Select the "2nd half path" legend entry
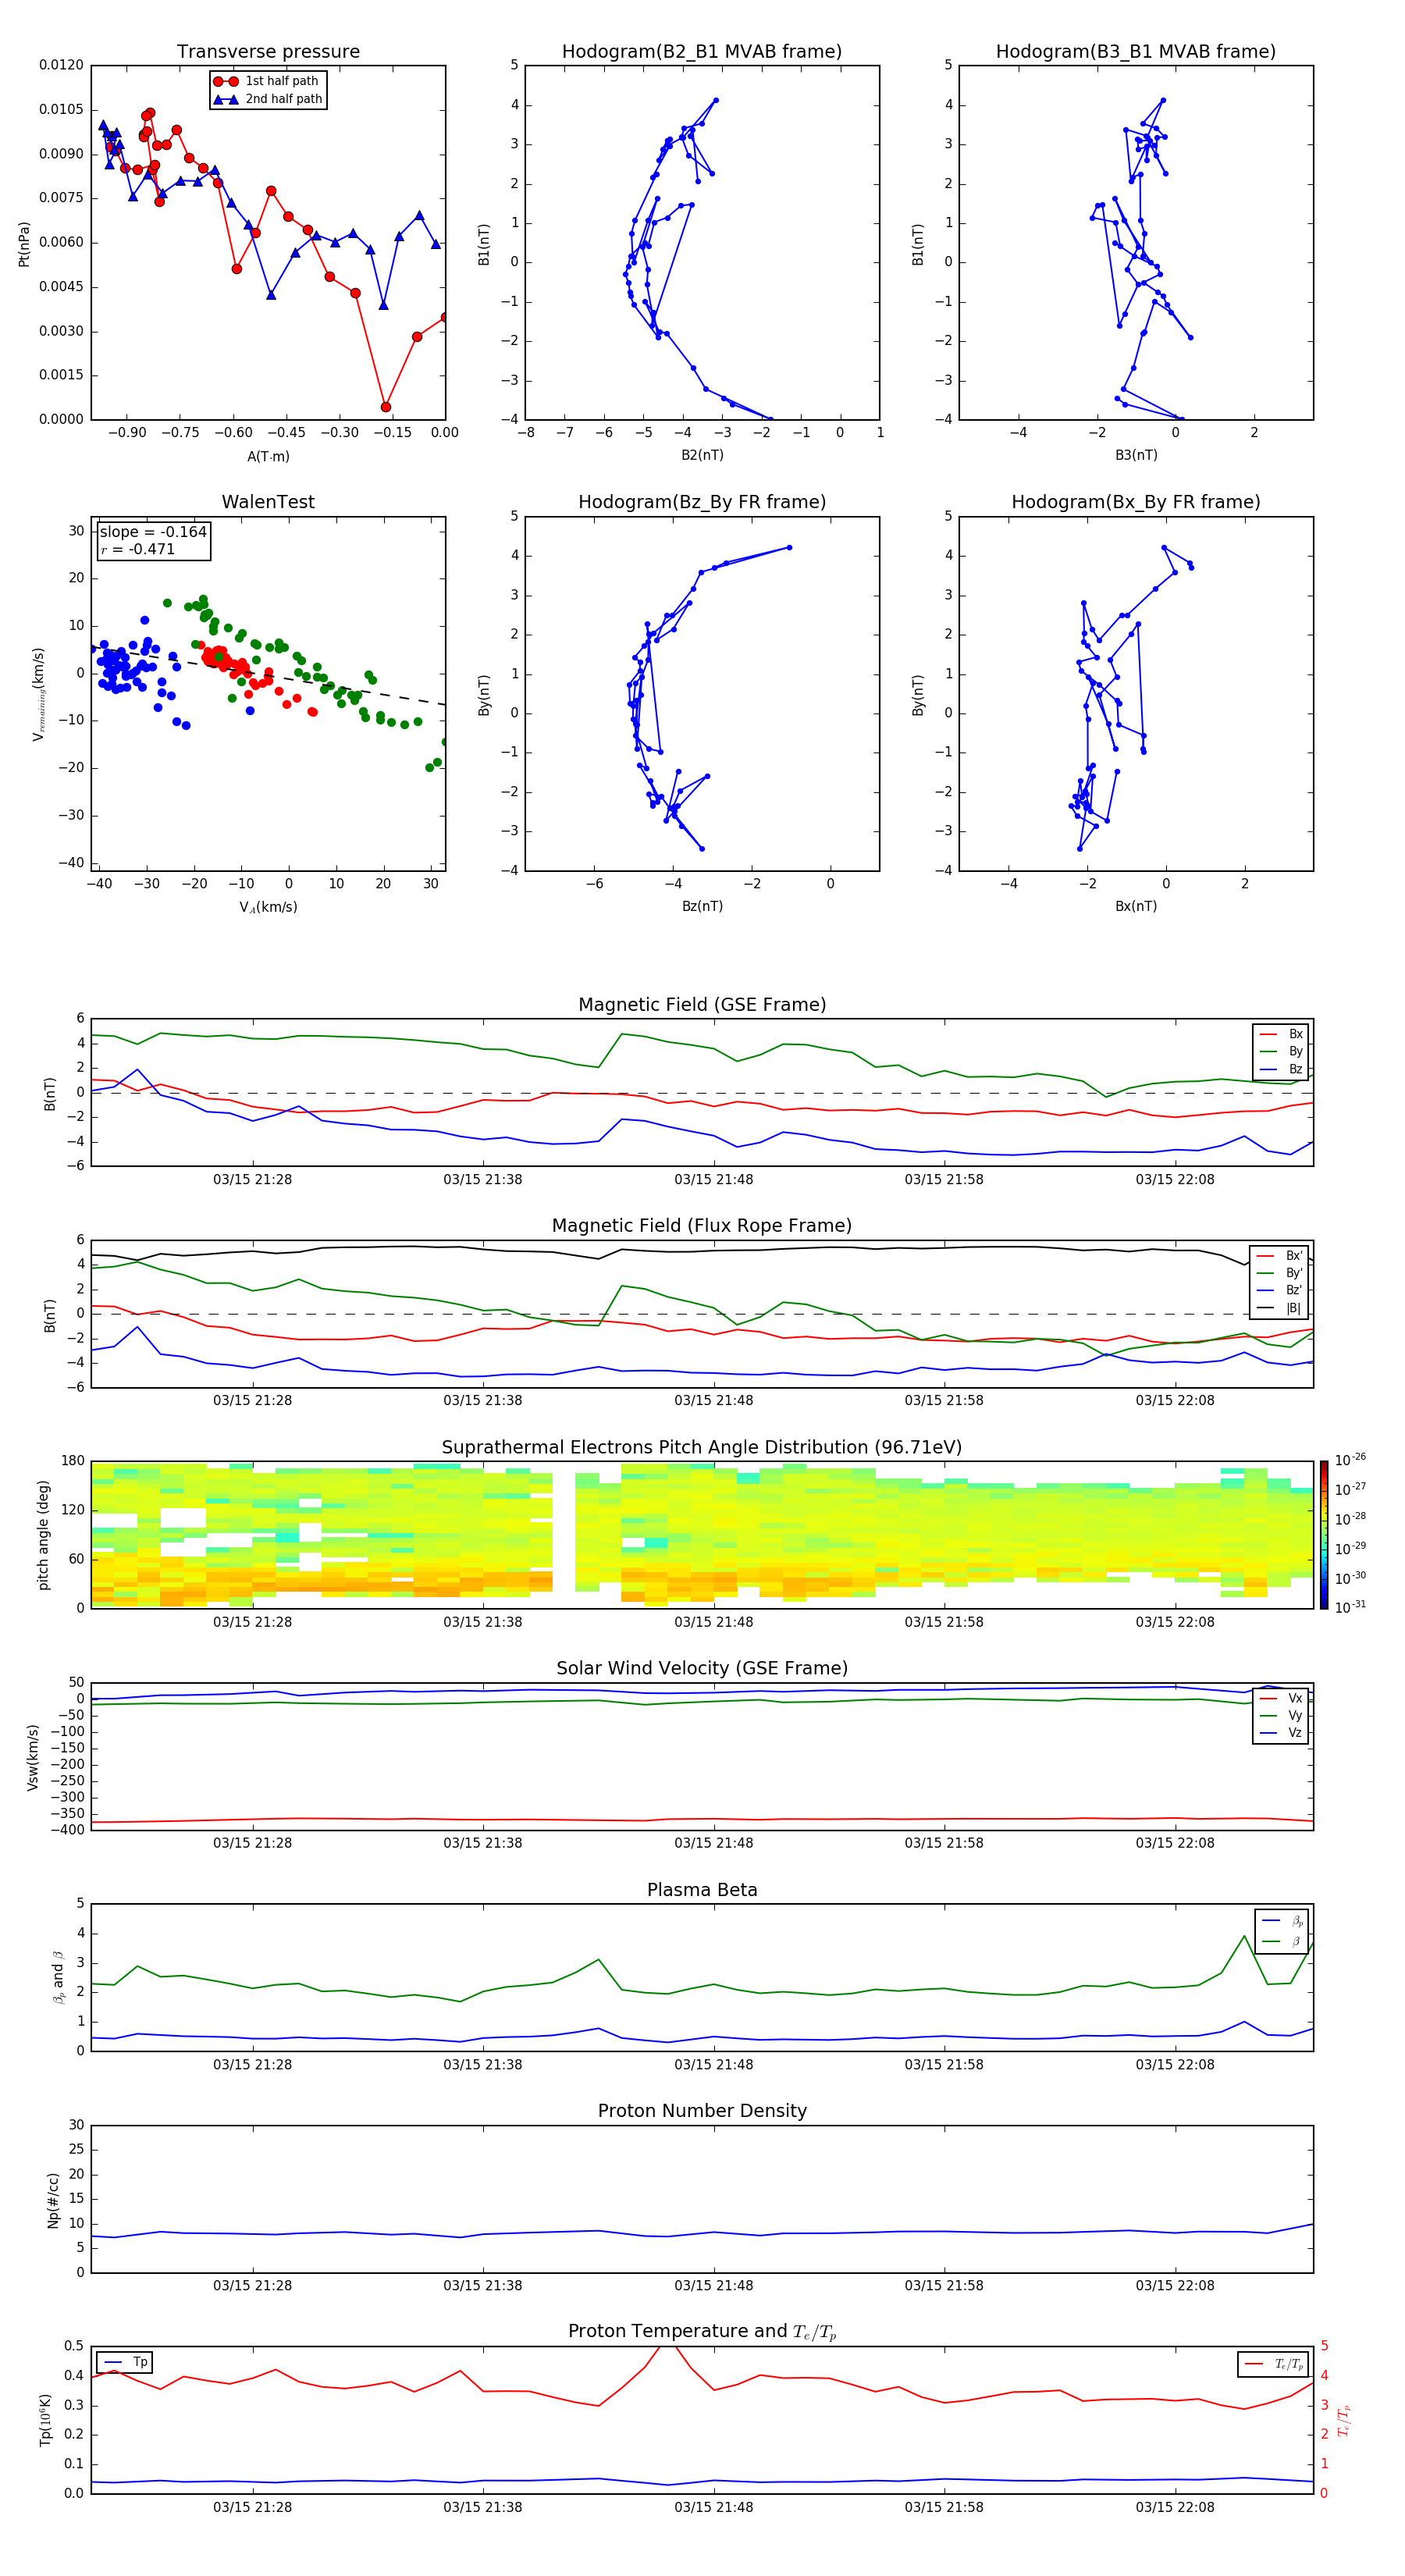The height and width of the screenshot is (2576, 1405). tap(269, 99)
